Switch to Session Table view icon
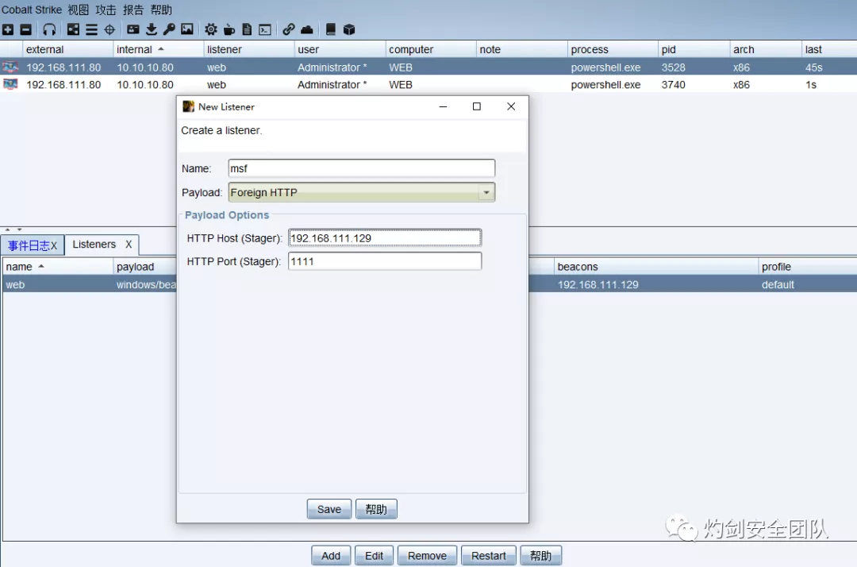 tap(91, 29)
